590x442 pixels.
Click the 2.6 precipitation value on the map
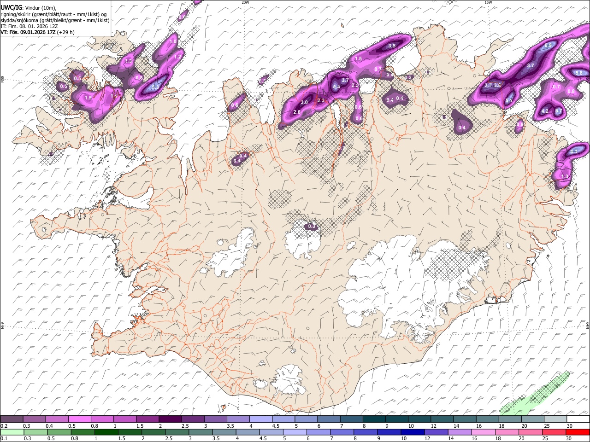coord(297,112)
